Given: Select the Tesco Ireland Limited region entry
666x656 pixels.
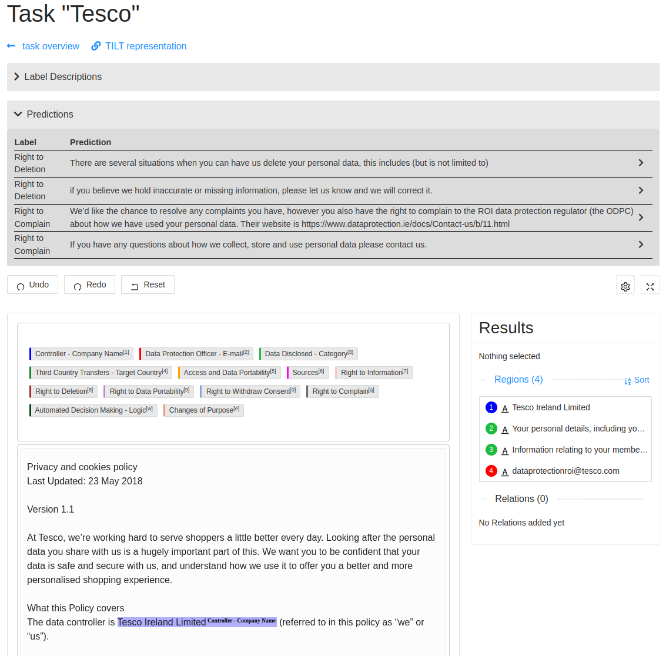Looking at the screenshot, I should click(565, 407).
